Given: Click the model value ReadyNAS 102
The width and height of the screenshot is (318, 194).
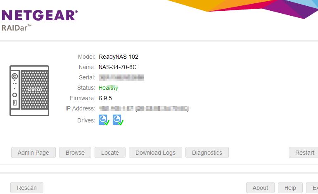Looking at the screenshot, I should pos(119,57).
